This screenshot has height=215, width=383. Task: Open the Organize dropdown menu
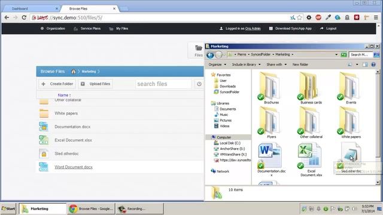(217, 64)
